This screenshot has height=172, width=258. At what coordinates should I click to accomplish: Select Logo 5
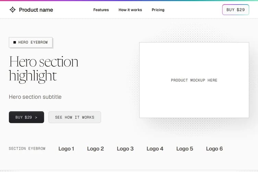pos(185,149)
